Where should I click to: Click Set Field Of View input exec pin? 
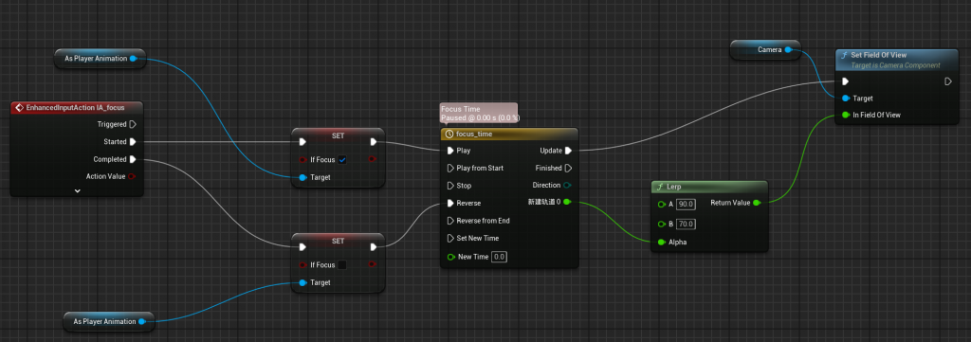tap(845, 81)
